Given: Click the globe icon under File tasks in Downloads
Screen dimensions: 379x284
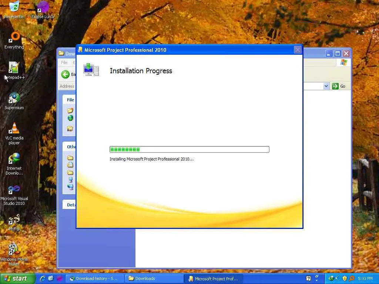Looking at the screenshot, I should 70,118.
